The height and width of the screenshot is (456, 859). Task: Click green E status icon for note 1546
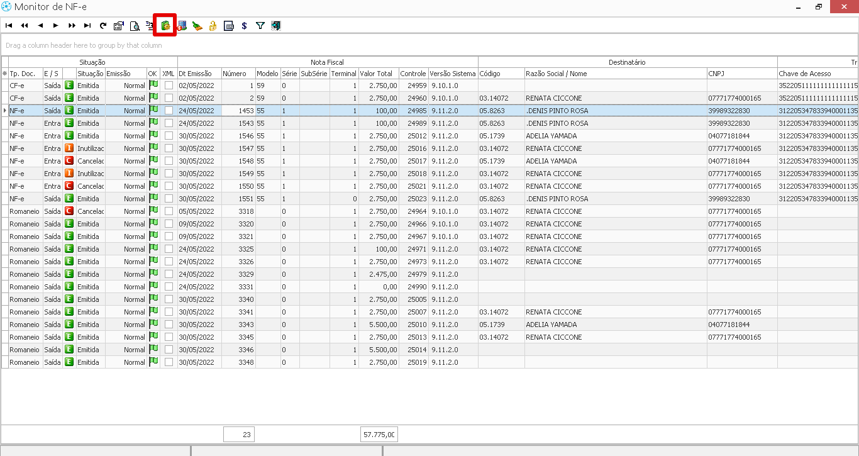point(69,136)
